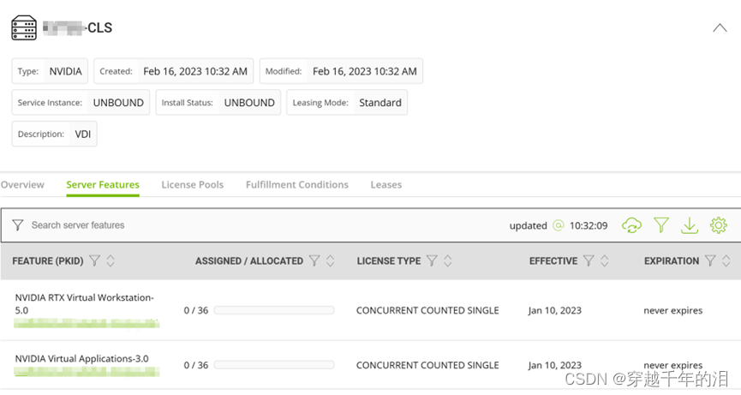
Task: Click the server rack icon beside CLS
Action: pos(24,28)
